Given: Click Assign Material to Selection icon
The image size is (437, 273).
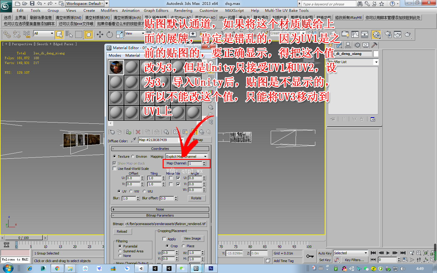Looking at the screenshot, I should click(x=128, y=132).
